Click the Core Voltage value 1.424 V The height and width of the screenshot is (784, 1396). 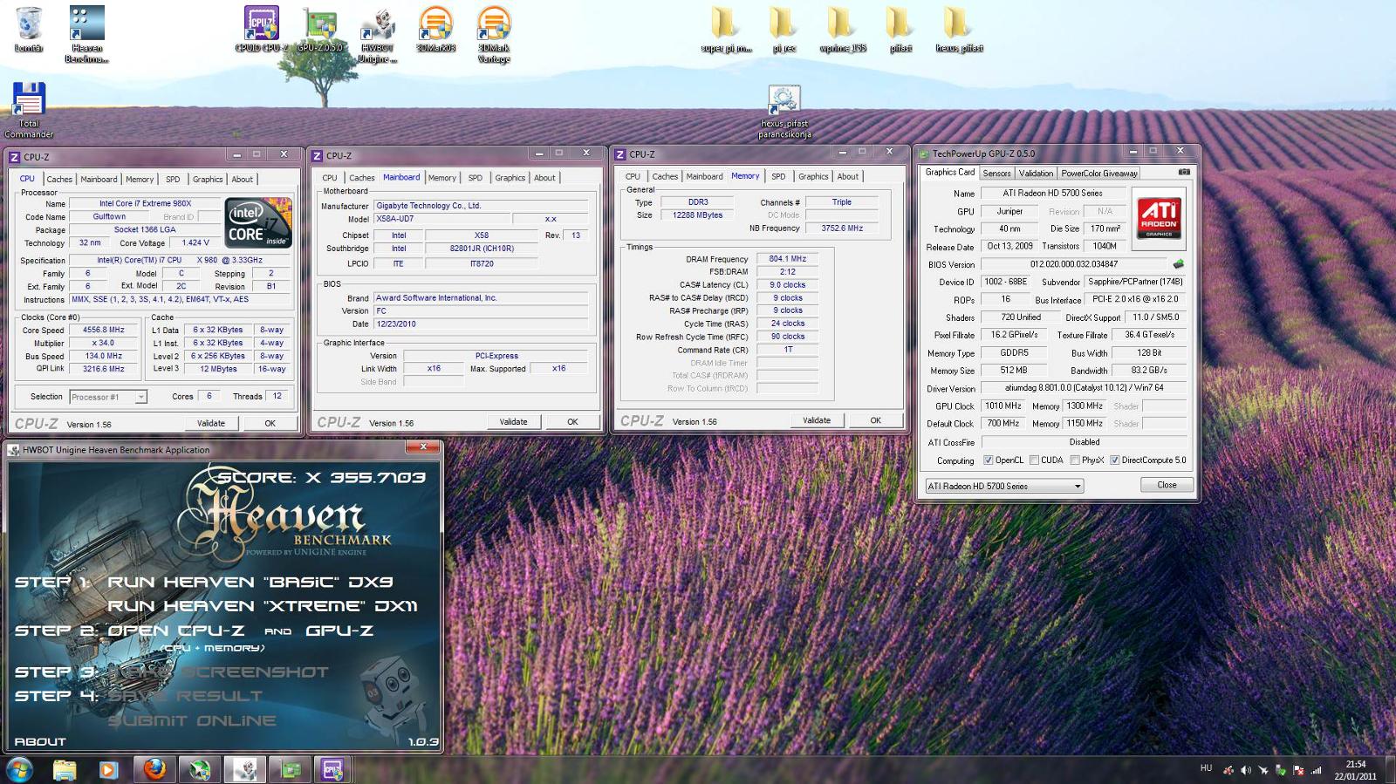[195, 242]
